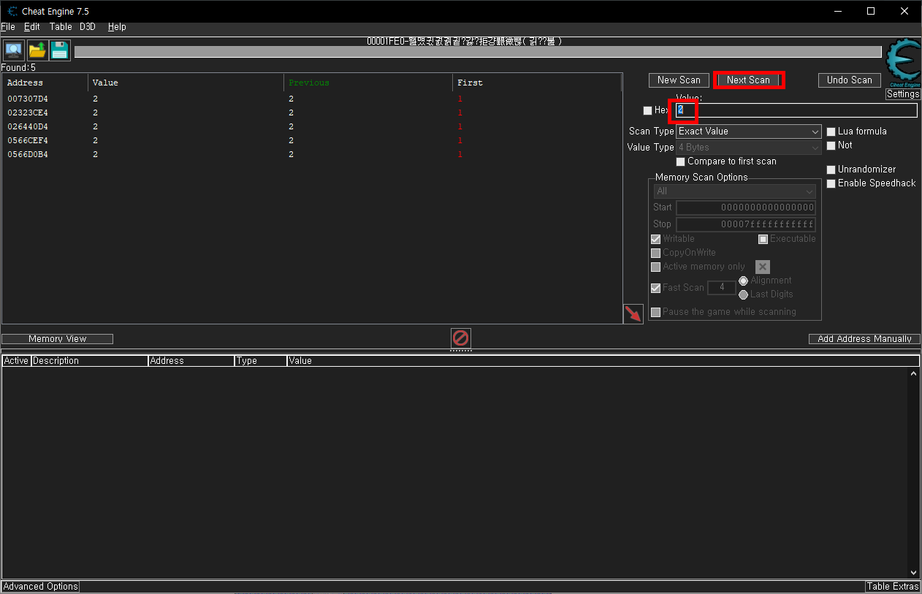Open Memory View
This screenshot has width=922, height=594.
click(x=57, y=339)
